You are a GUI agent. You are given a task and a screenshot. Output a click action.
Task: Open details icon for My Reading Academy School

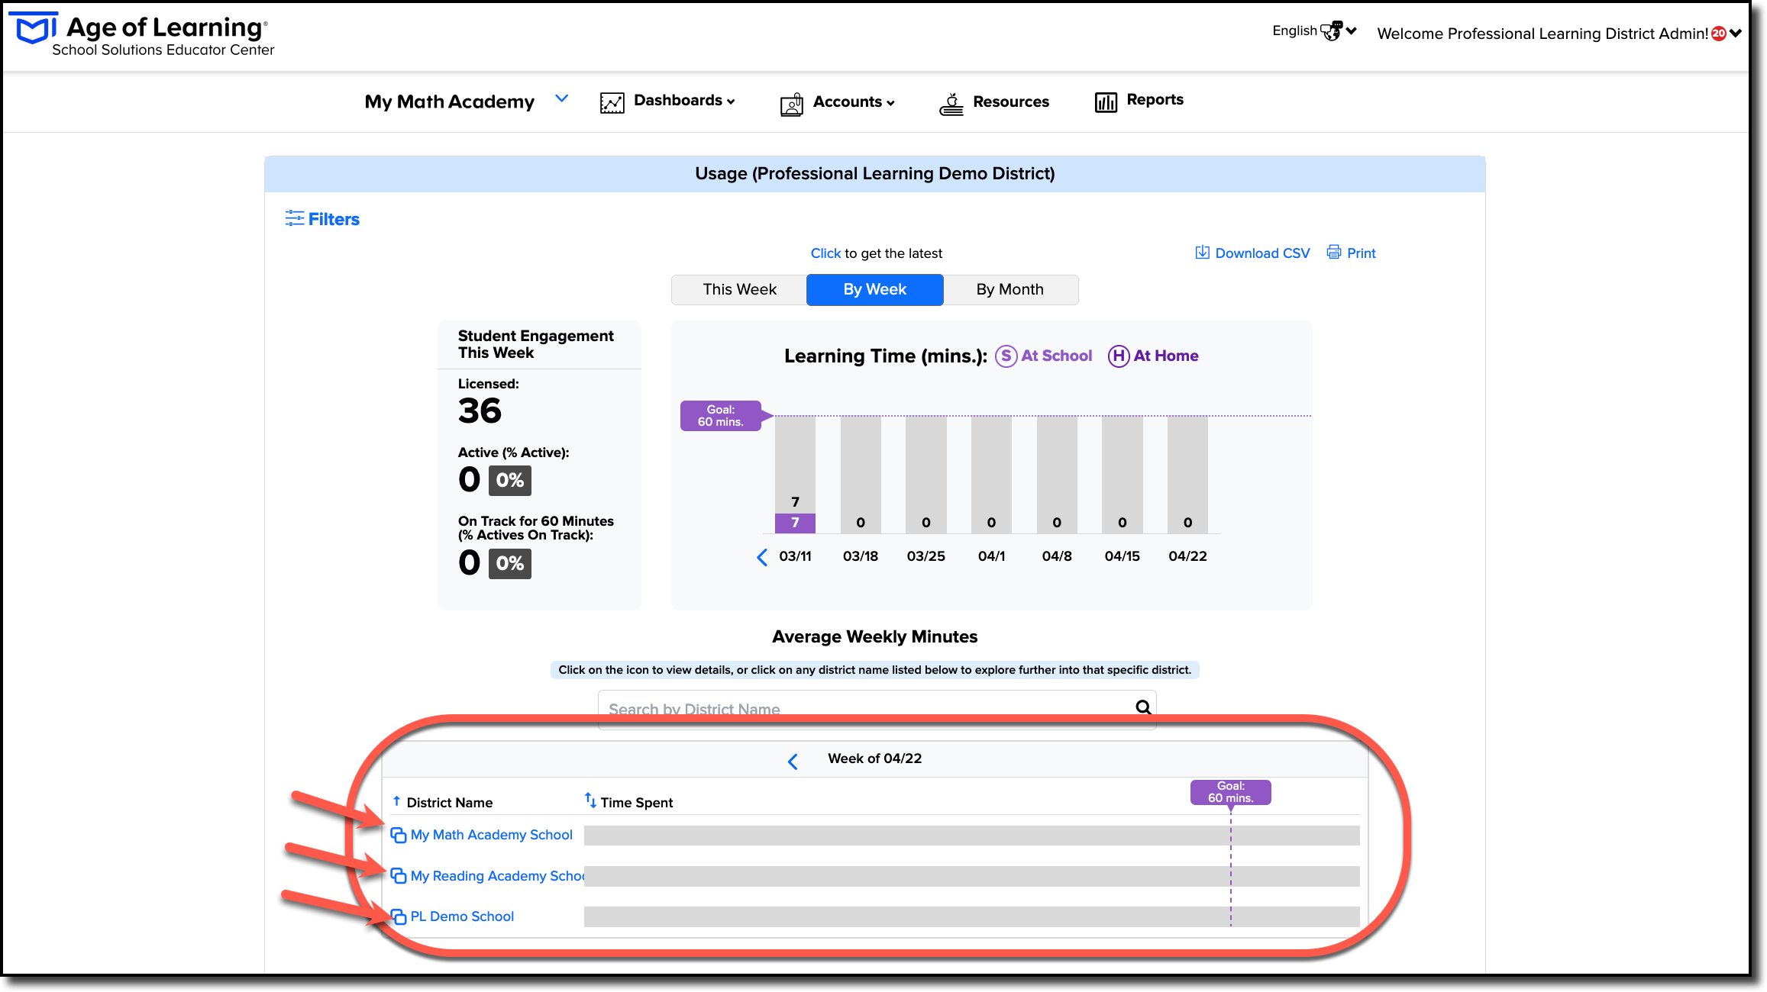398,875
